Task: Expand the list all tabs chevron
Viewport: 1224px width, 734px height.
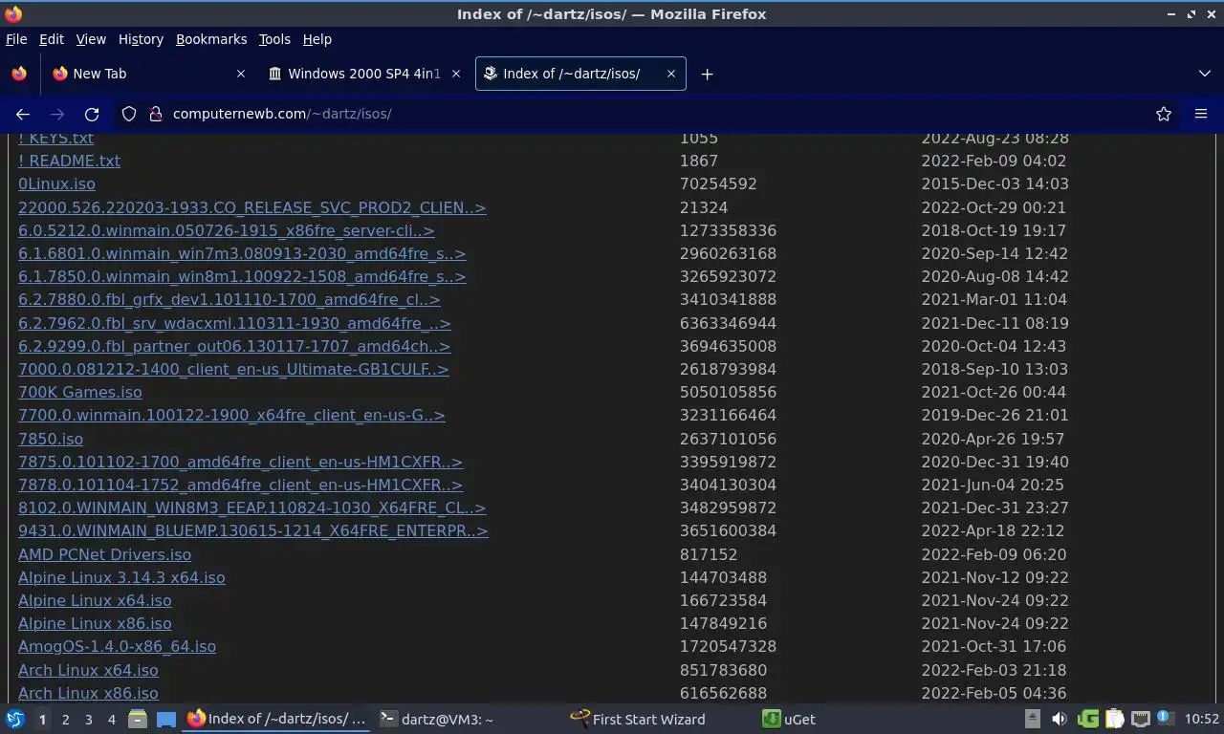Action: pos(1204,74)
